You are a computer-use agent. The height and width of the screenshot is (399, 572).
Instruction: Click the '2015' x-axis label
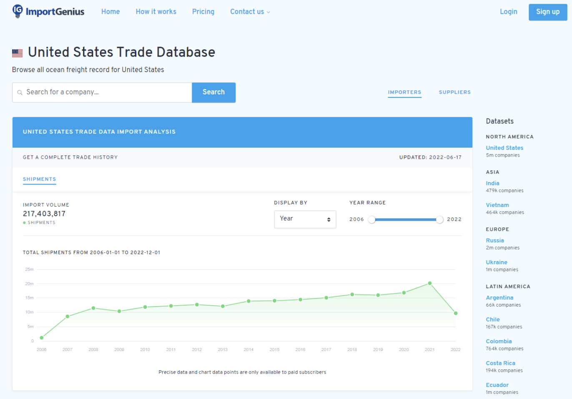click(274, 350)
